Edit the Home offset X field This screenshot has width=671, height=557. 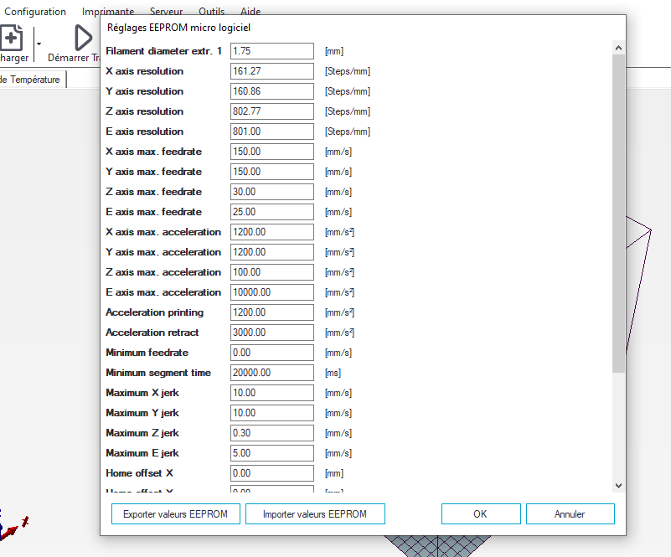[271, 473]
